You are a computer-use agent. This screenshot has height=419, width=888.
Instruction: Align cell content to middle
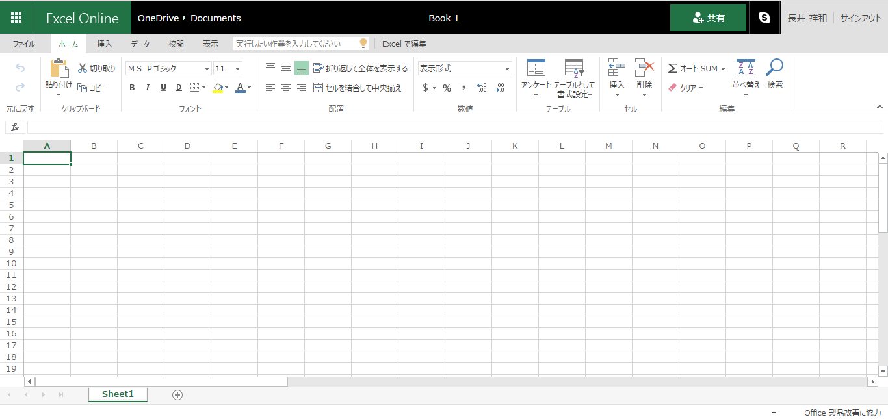[x=286, y=68]
